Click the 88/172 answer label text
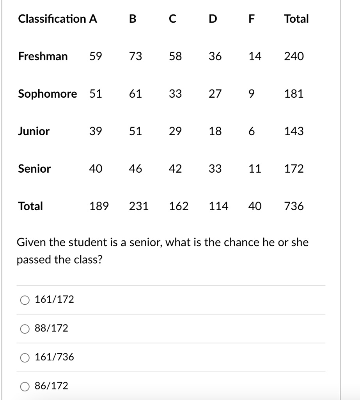 coord(51,328)
